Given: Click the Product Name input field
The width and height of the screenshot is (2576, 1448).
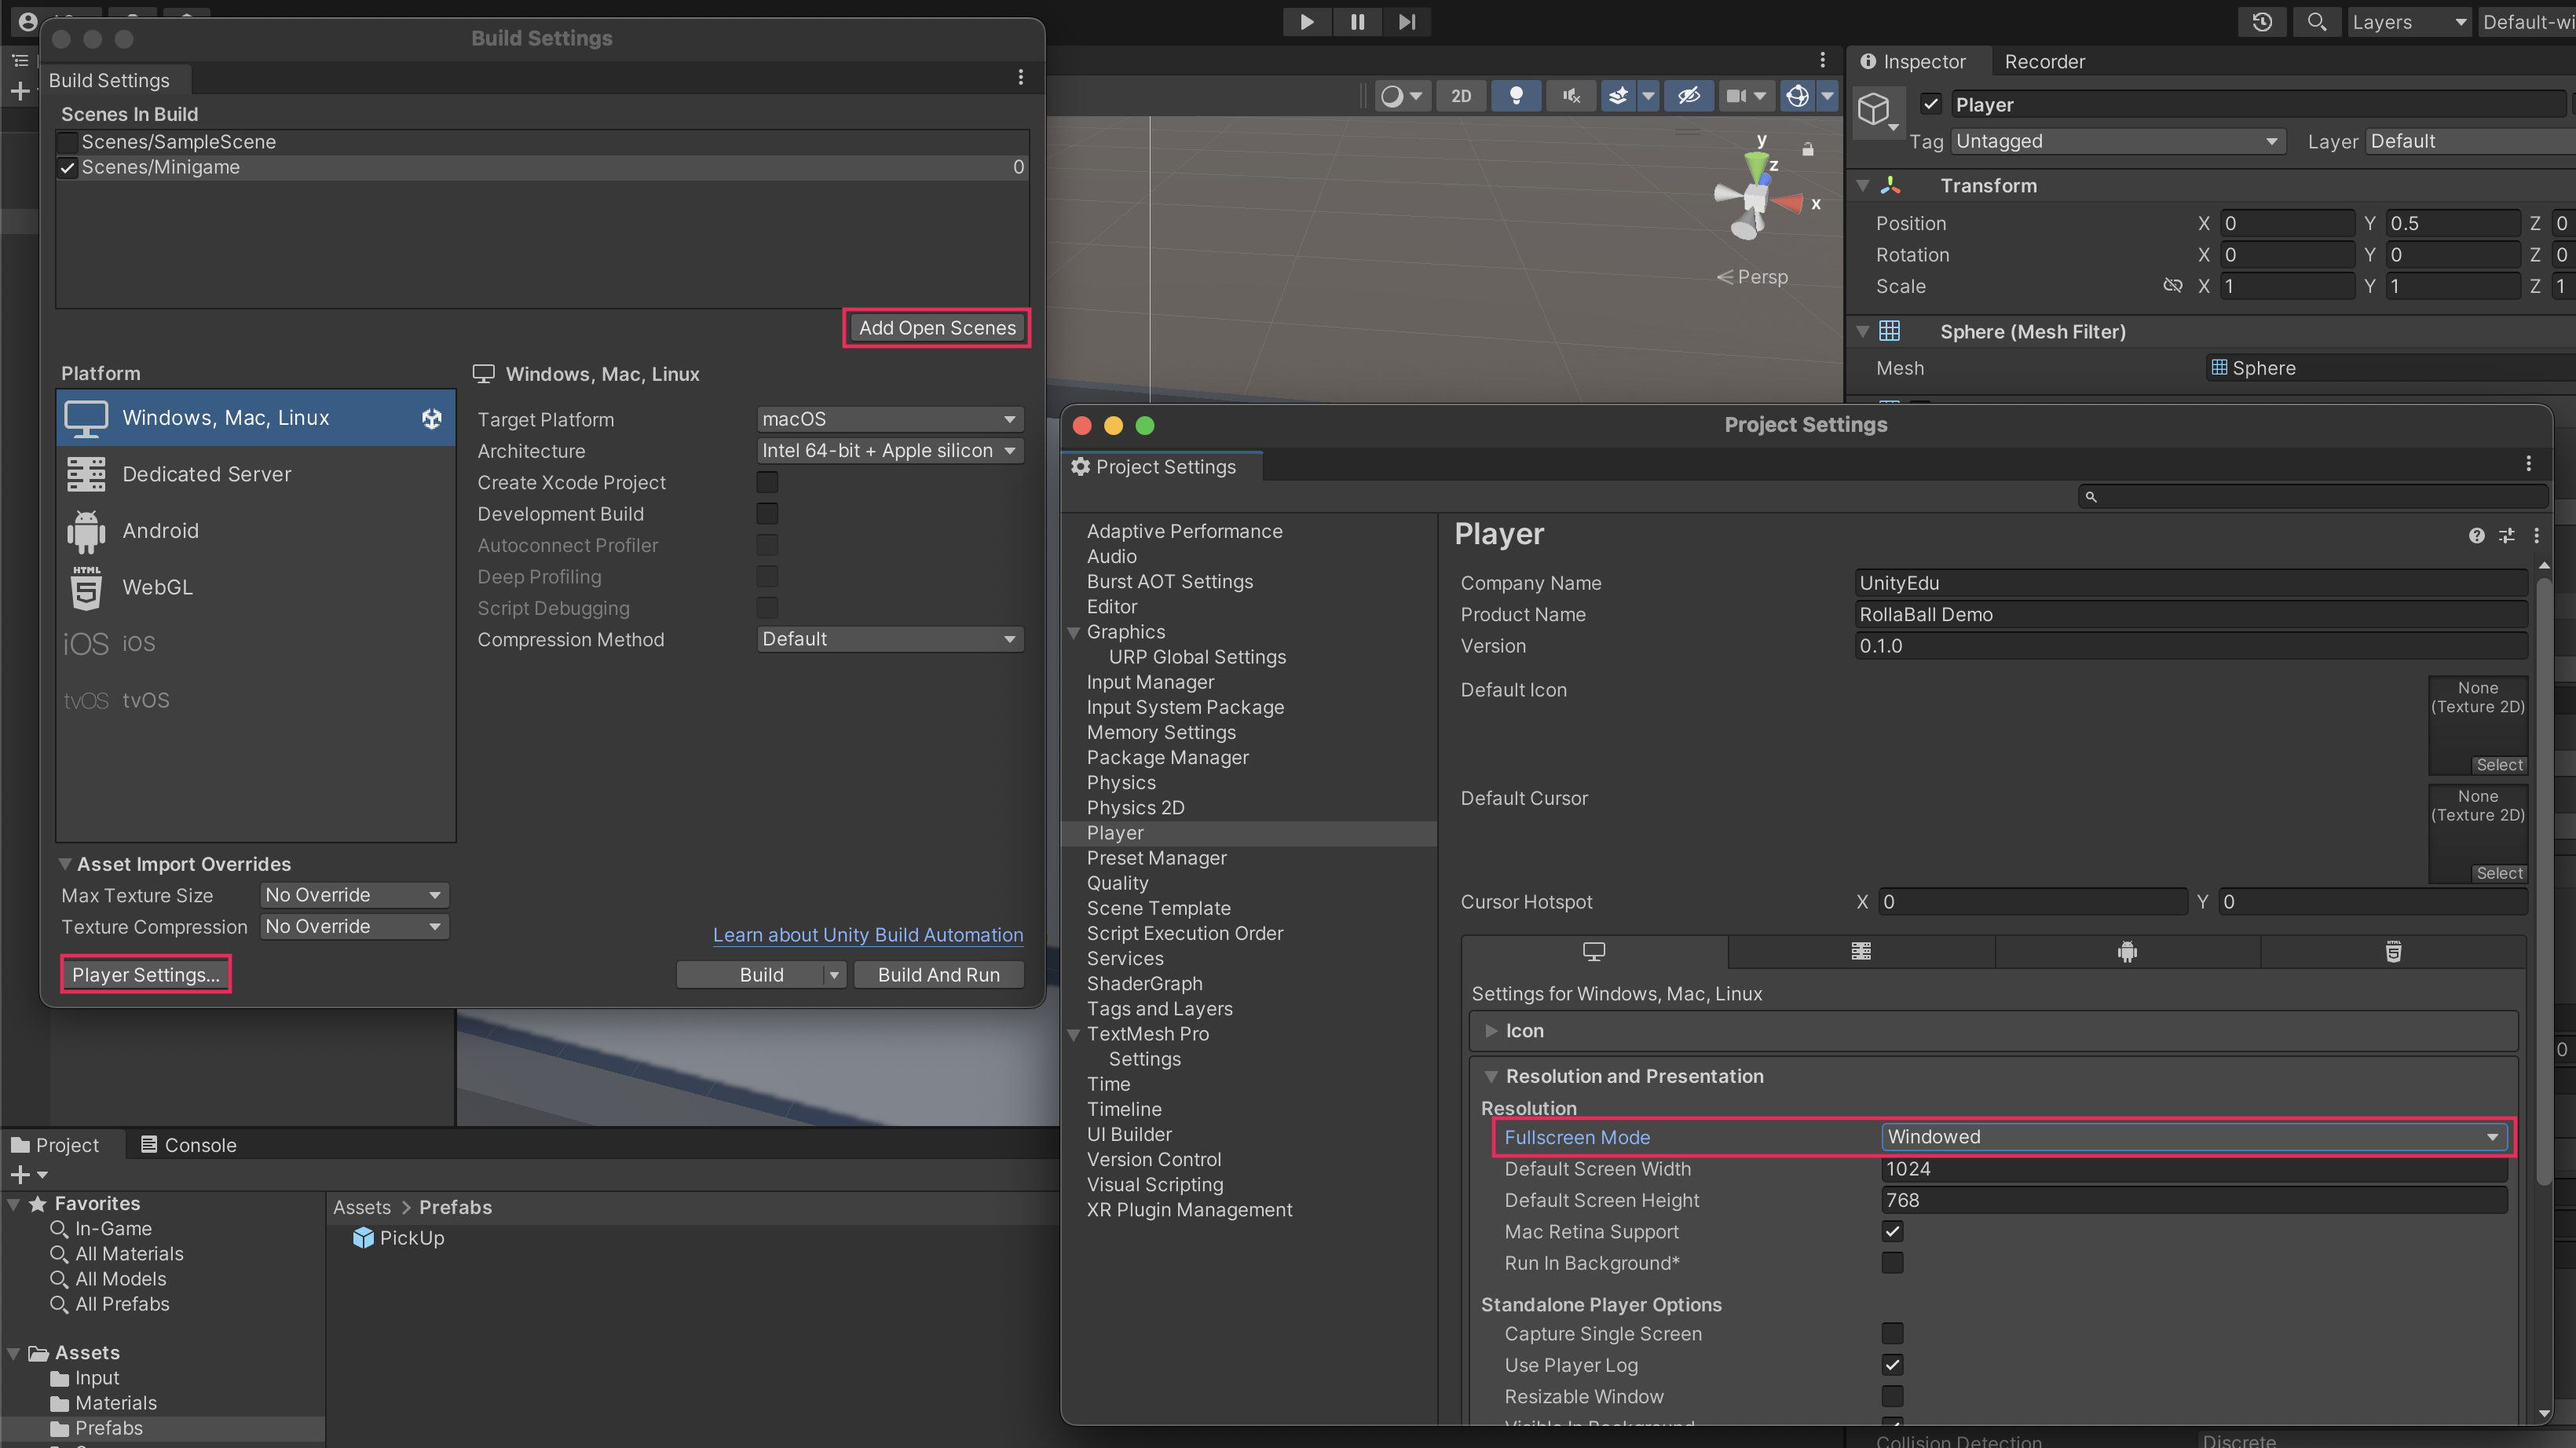Looking at the screenshot, I should (x=2190, y=615).
